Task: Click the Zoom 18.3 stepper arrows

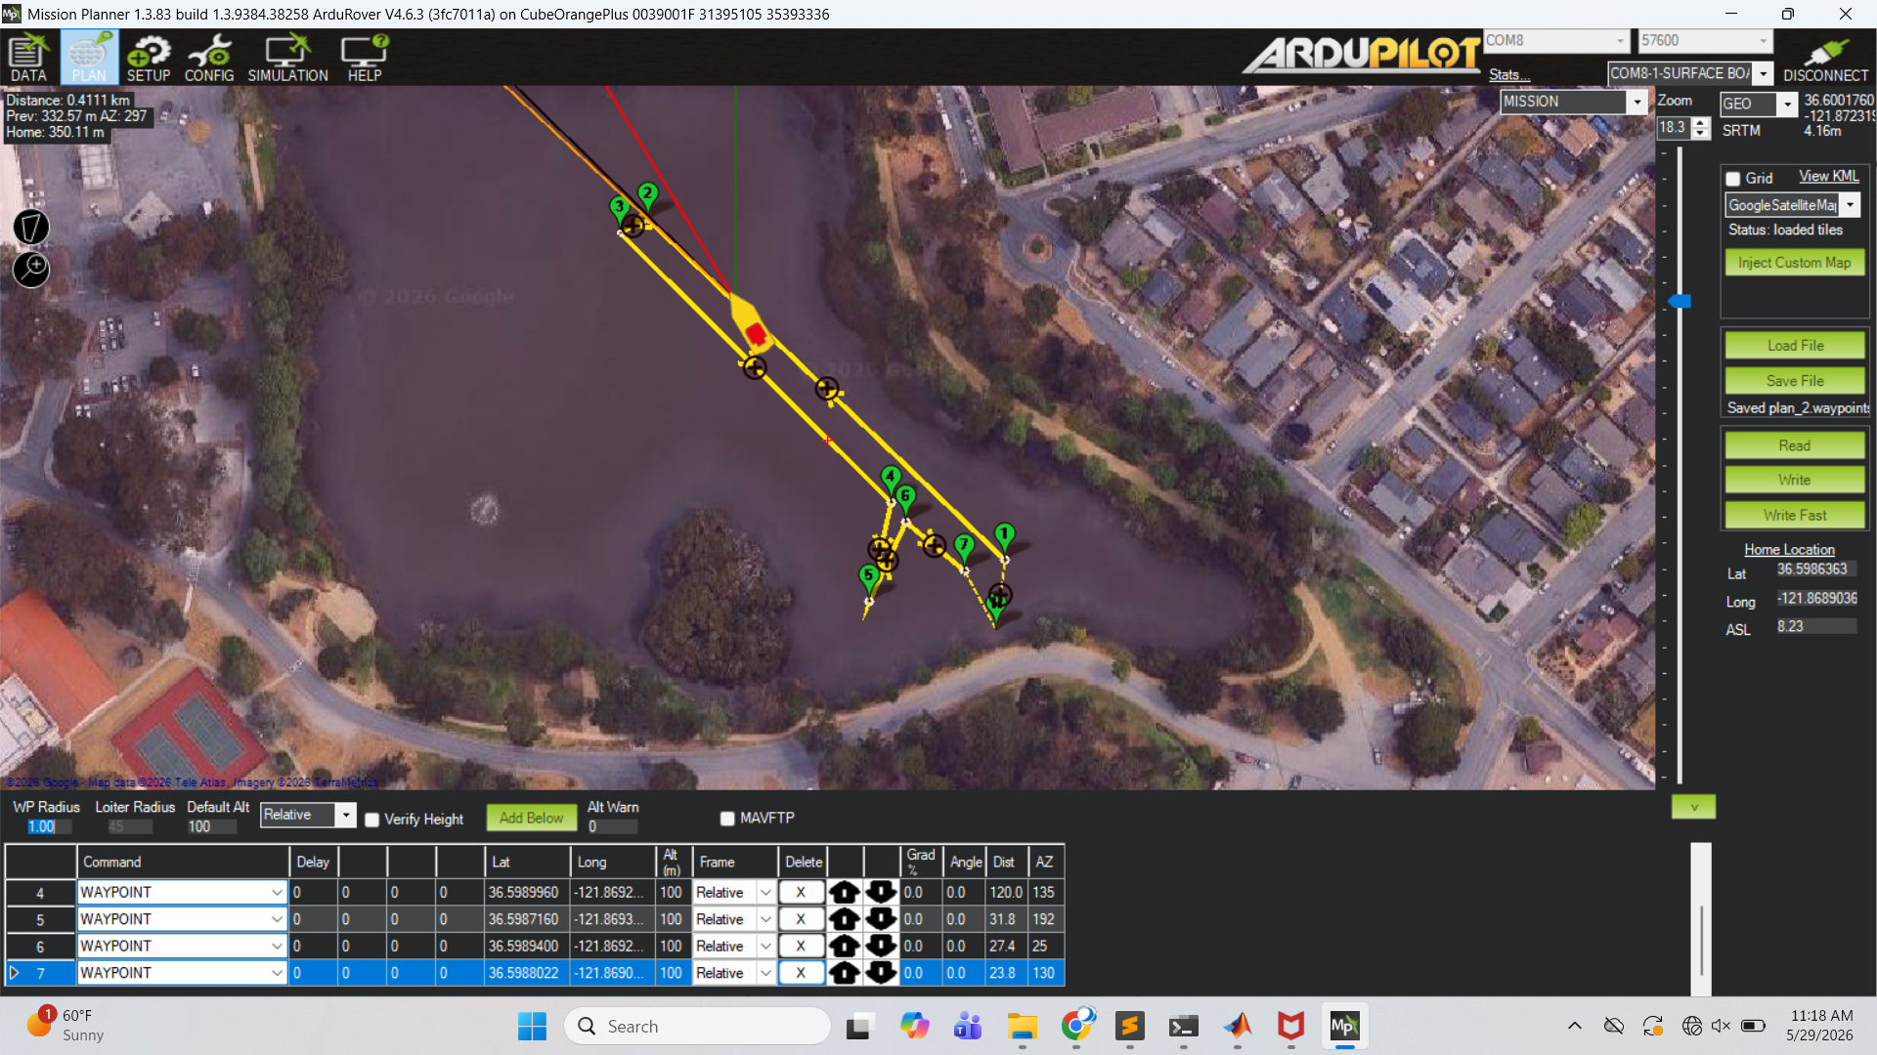Action: click(x=1702, y=128)
